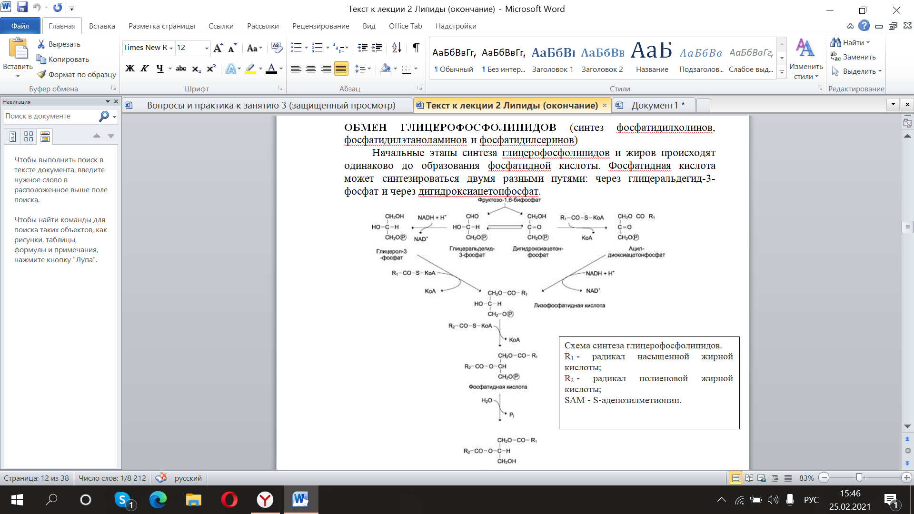
Task: Undo the last action in quick access toolbar
Action: pos(37,8)
